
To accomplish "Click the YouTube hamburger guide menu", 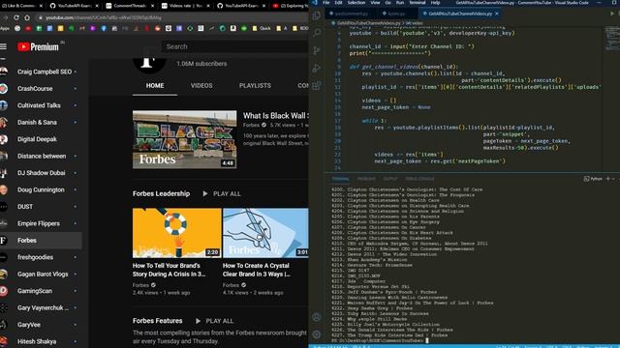I will coord(4,46).
